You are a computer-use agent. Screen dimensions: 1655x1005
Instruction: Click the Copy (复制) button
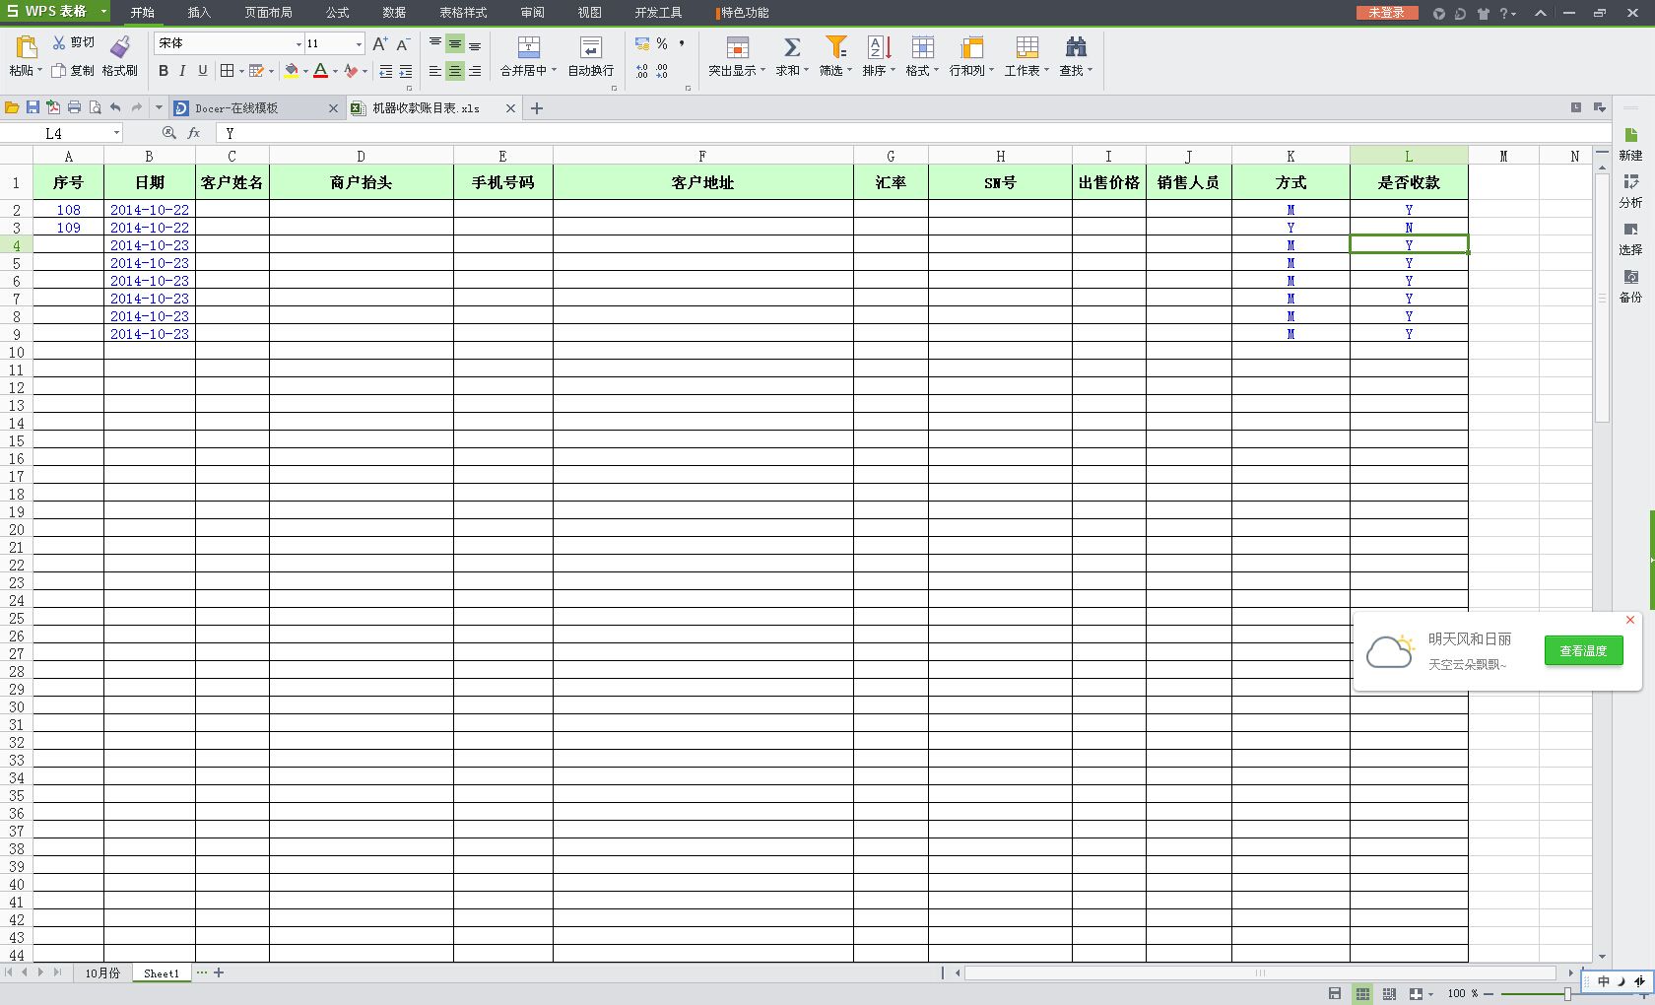click(73, 71)
